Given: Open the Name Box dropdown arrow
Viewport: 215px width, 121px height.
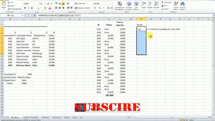Looking at the screenshot, I should [23, 15].
